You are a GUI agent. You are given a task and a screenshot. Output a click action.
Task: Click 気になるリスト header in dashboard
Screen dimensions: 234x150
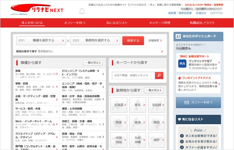point(198,119)
